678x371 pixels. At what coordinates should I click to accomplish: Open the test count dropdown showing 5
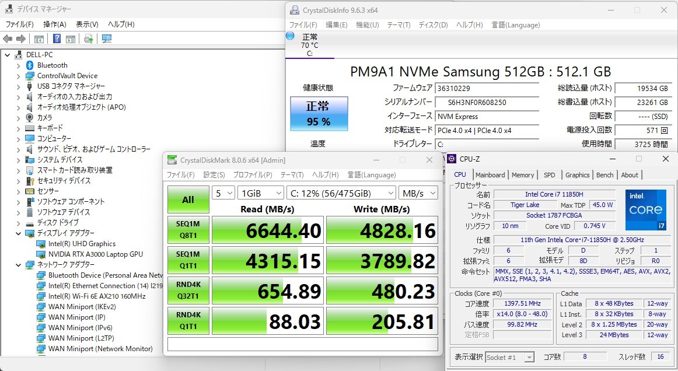pyautogui.click(x=223, y=193)
